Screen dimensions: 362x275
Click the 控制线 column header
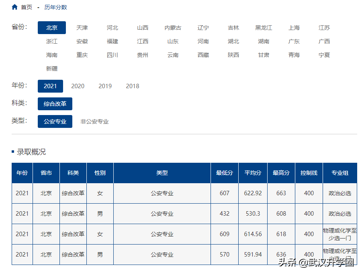pos(309,173)
